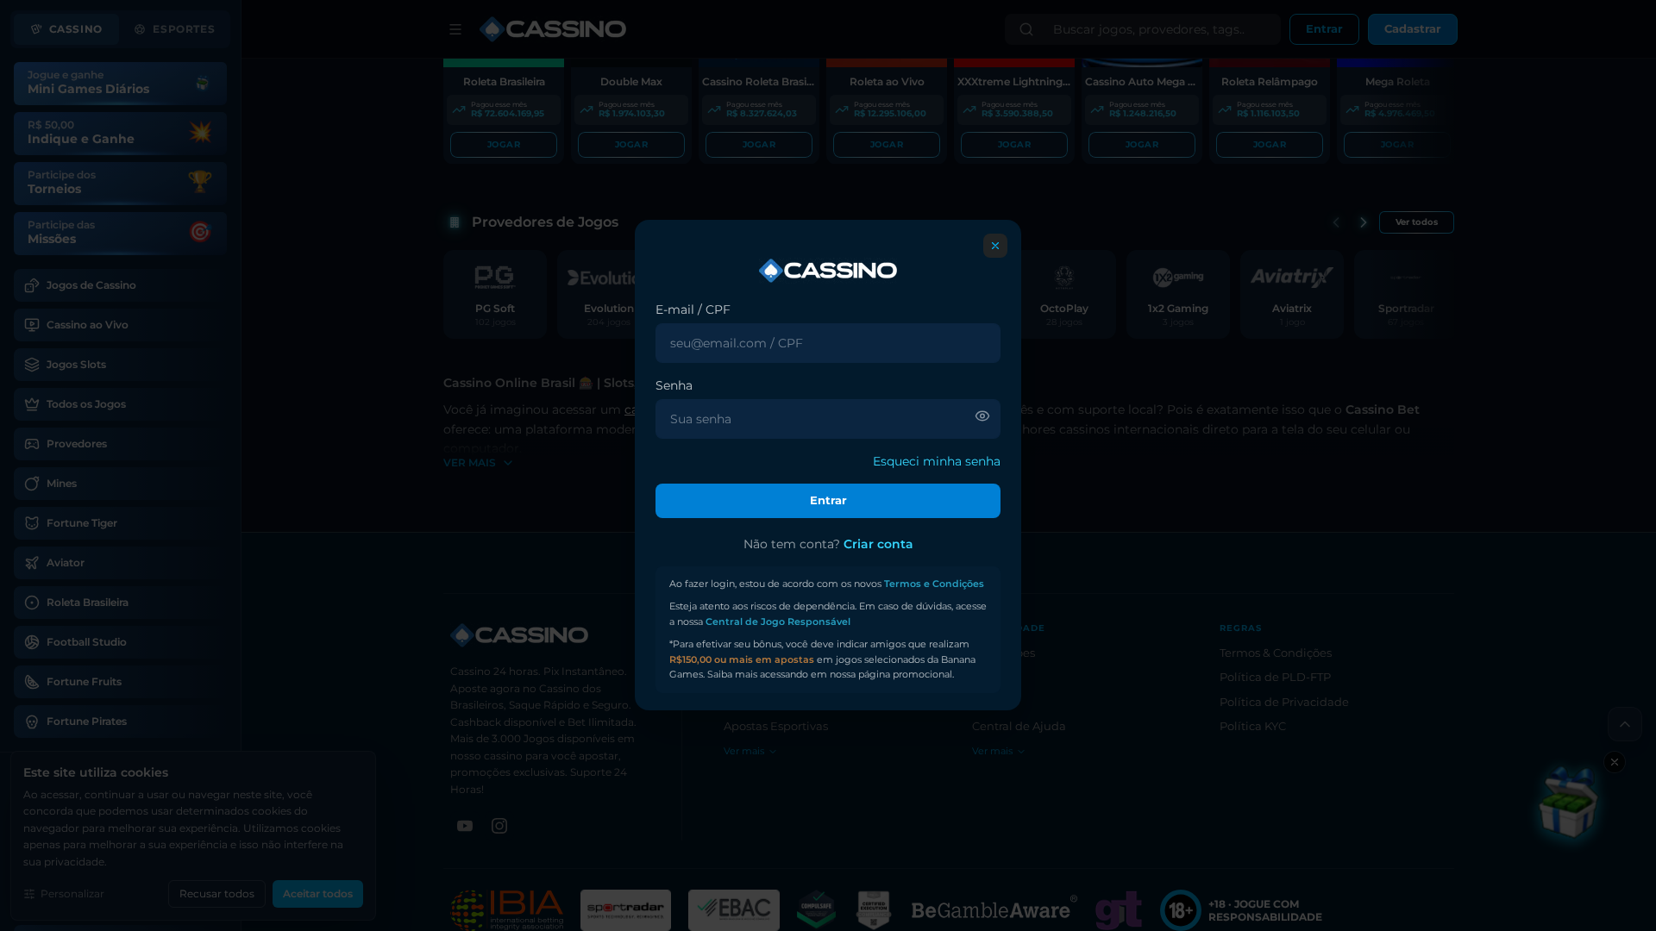This screenshot has height=931, width=1656.
Task: Open the OctoPlay provider card
Action: point(1064,294)
